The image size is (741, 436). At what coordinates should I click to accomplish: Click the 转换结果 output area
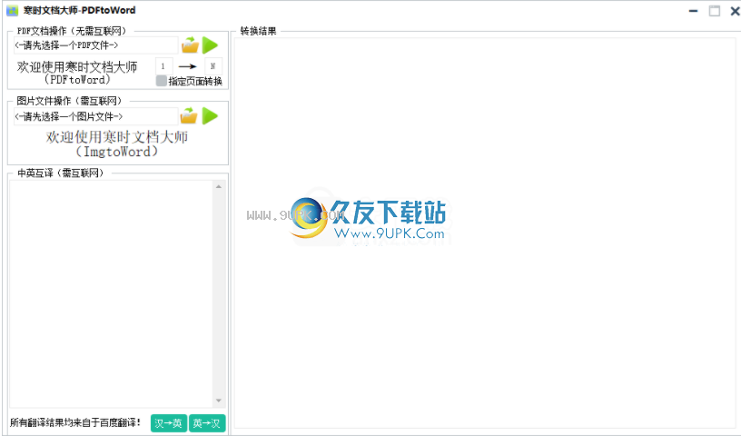pyautogui.click(x=487, y=233)
